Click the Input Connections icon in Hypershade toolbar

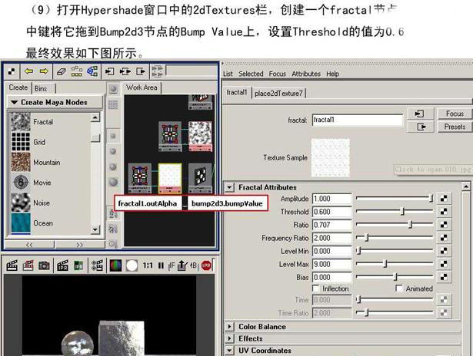109,71
